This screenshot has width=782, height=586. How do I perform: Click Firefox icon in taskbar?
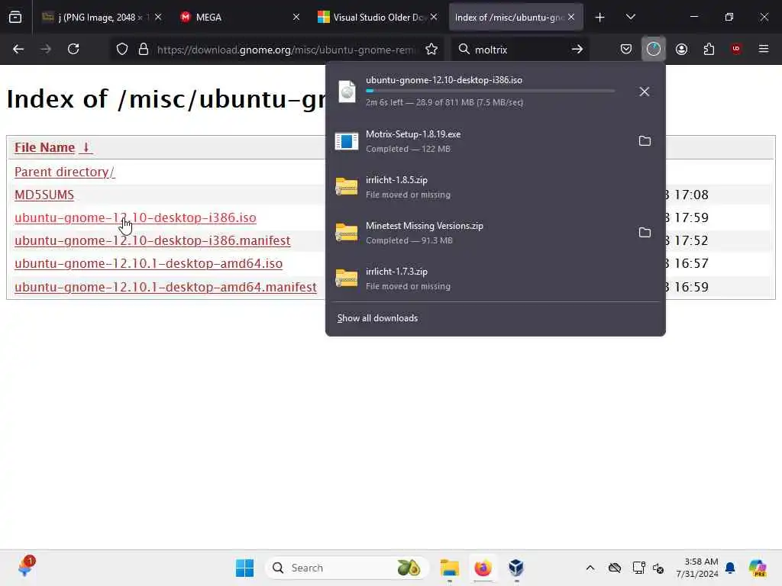[483, 568]
